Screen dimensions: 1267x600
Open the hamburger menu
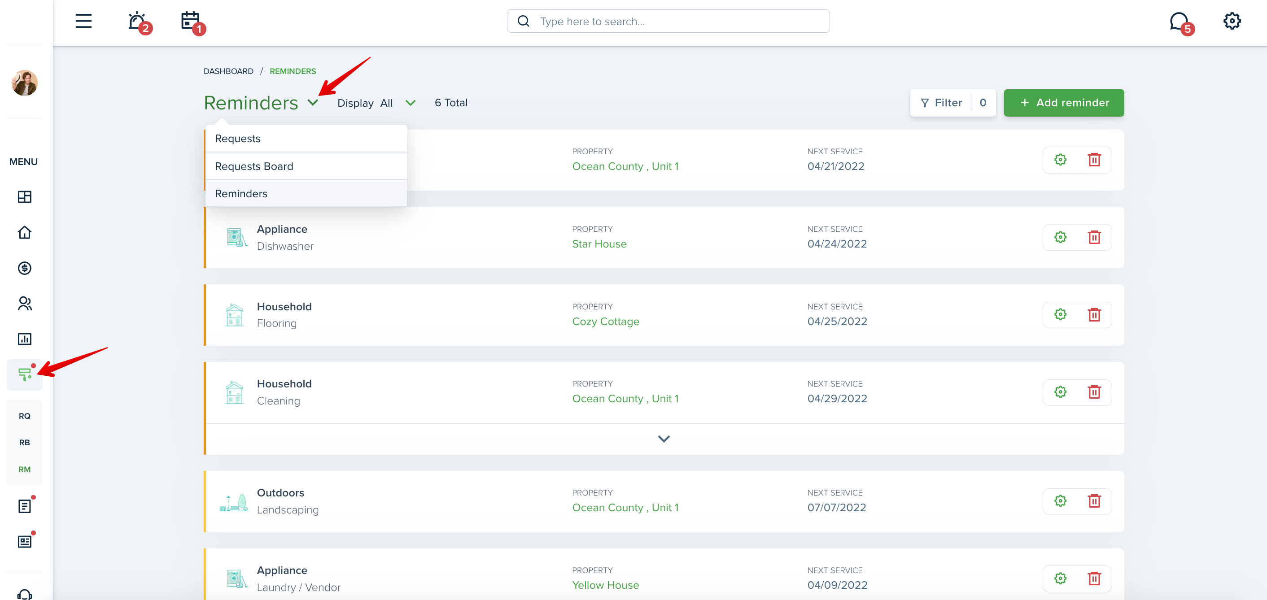pos(83,21)
